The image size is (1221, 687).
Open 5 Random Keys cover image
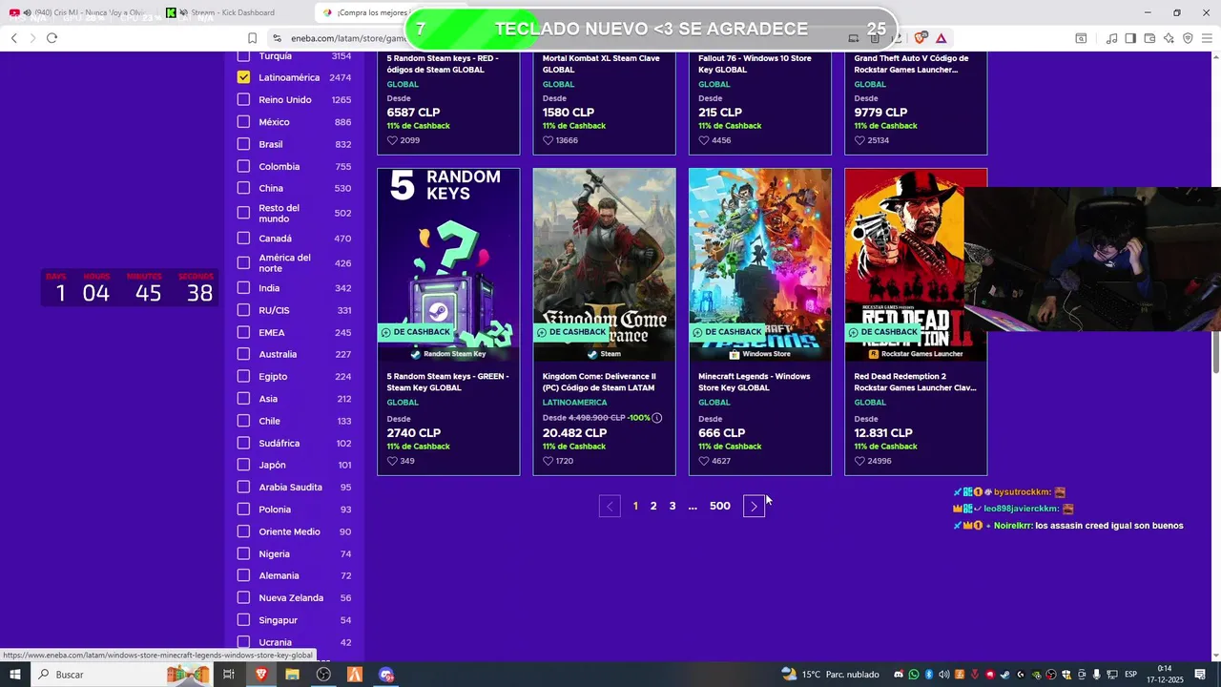click(x=448, y=264)
